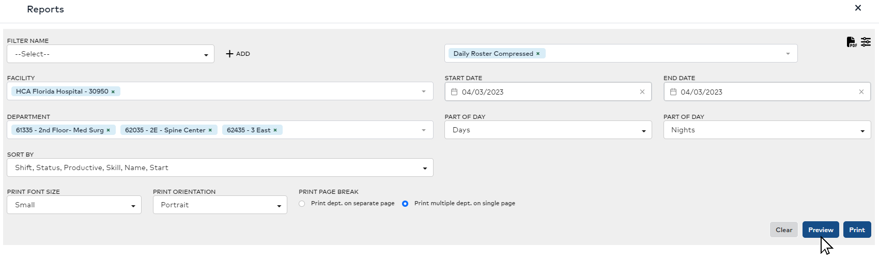The image size is (879, 259).
Task: Remove HCA Florida Hospital facility tag
Action: pos(113,92)
